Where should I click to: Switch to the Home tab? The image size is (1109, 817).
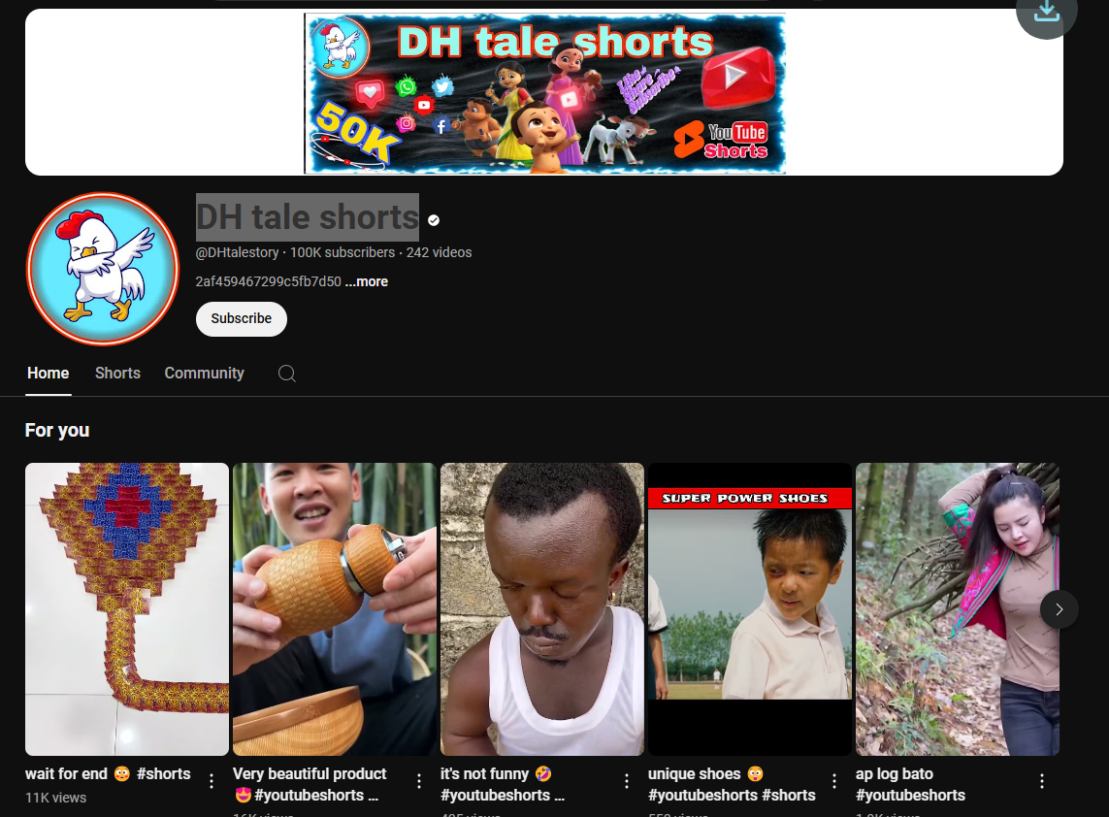tap(49, 373)
